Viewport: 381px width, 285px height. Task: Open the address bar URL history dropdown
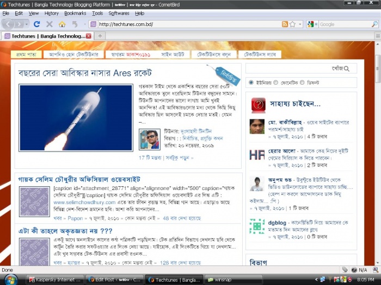(300, 24)
